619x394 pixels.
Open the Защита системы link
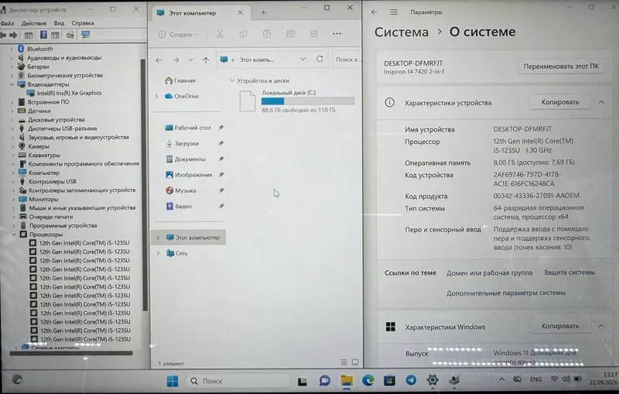click(x=569, y=272)
